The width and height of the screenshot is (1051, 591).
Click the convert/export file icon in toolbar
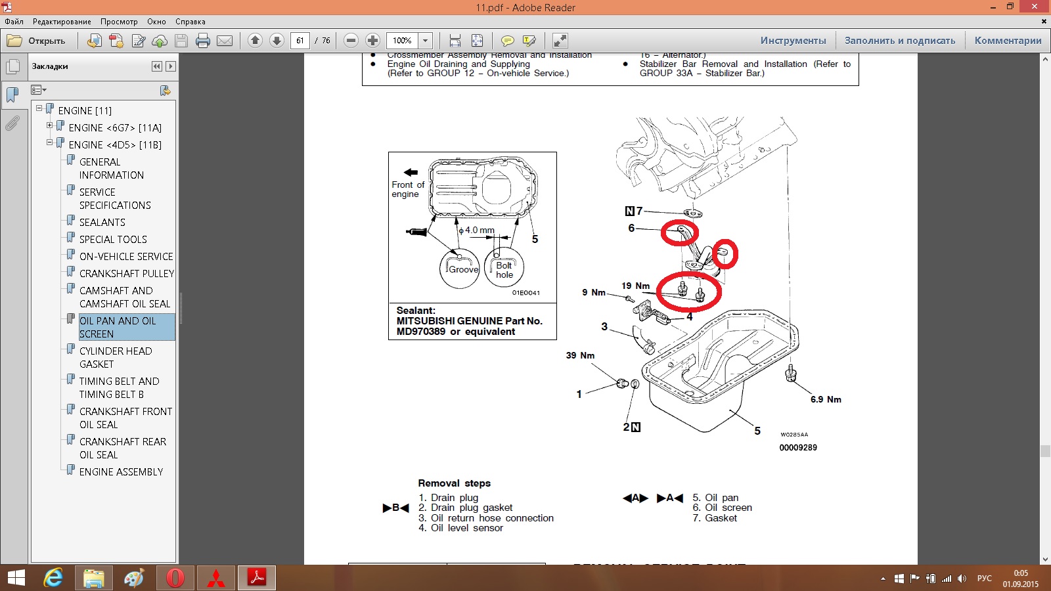tap(95, 41)
